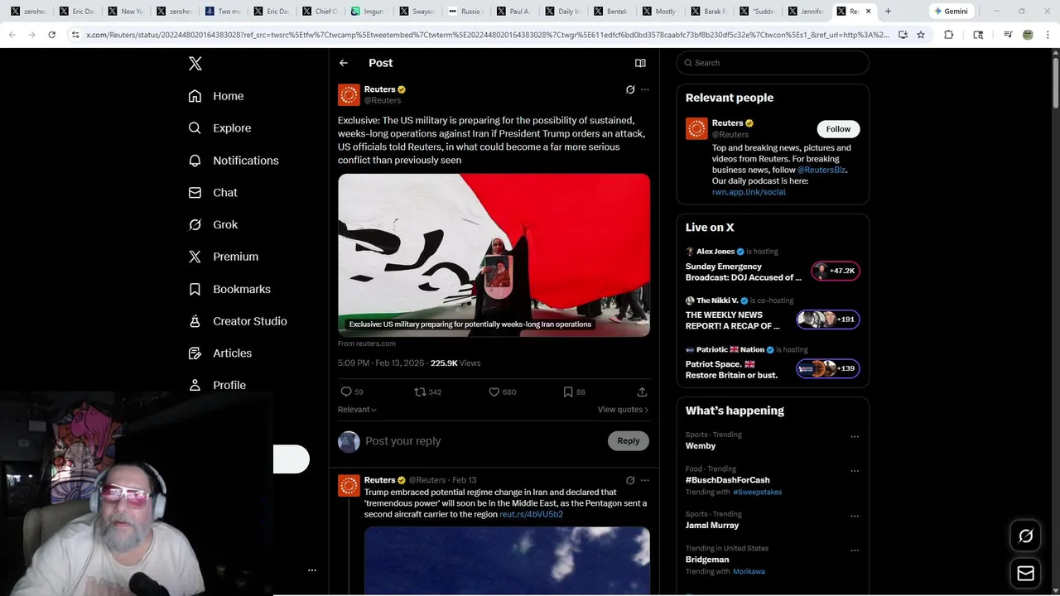Screen dimensions: 1060x596
Task: Open the browser extensions puzzle icon
Action: pos(949,35)
